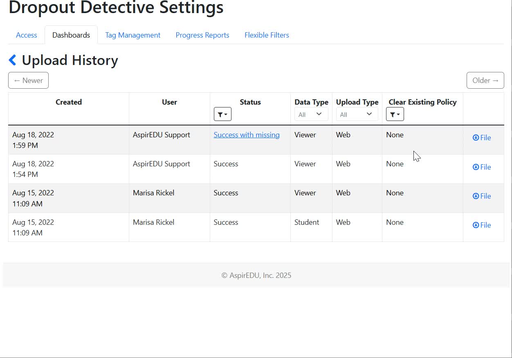This screenshot has width=512, height=358.
Task: Click Web upload type in the Student row
Action: 343,222
